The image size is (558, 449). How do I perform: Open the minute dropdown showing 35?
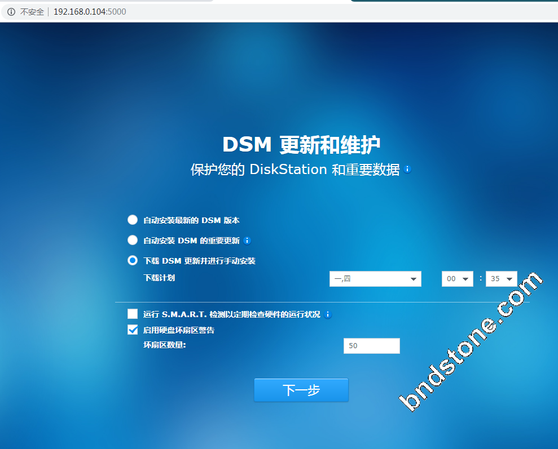tap(501, 279)
